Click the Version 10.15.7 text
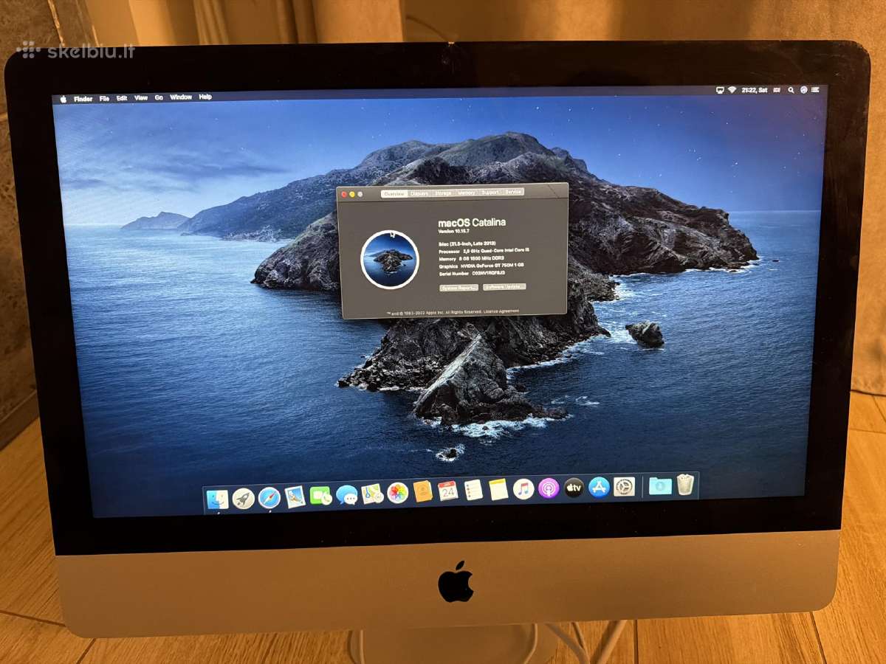 453,231
